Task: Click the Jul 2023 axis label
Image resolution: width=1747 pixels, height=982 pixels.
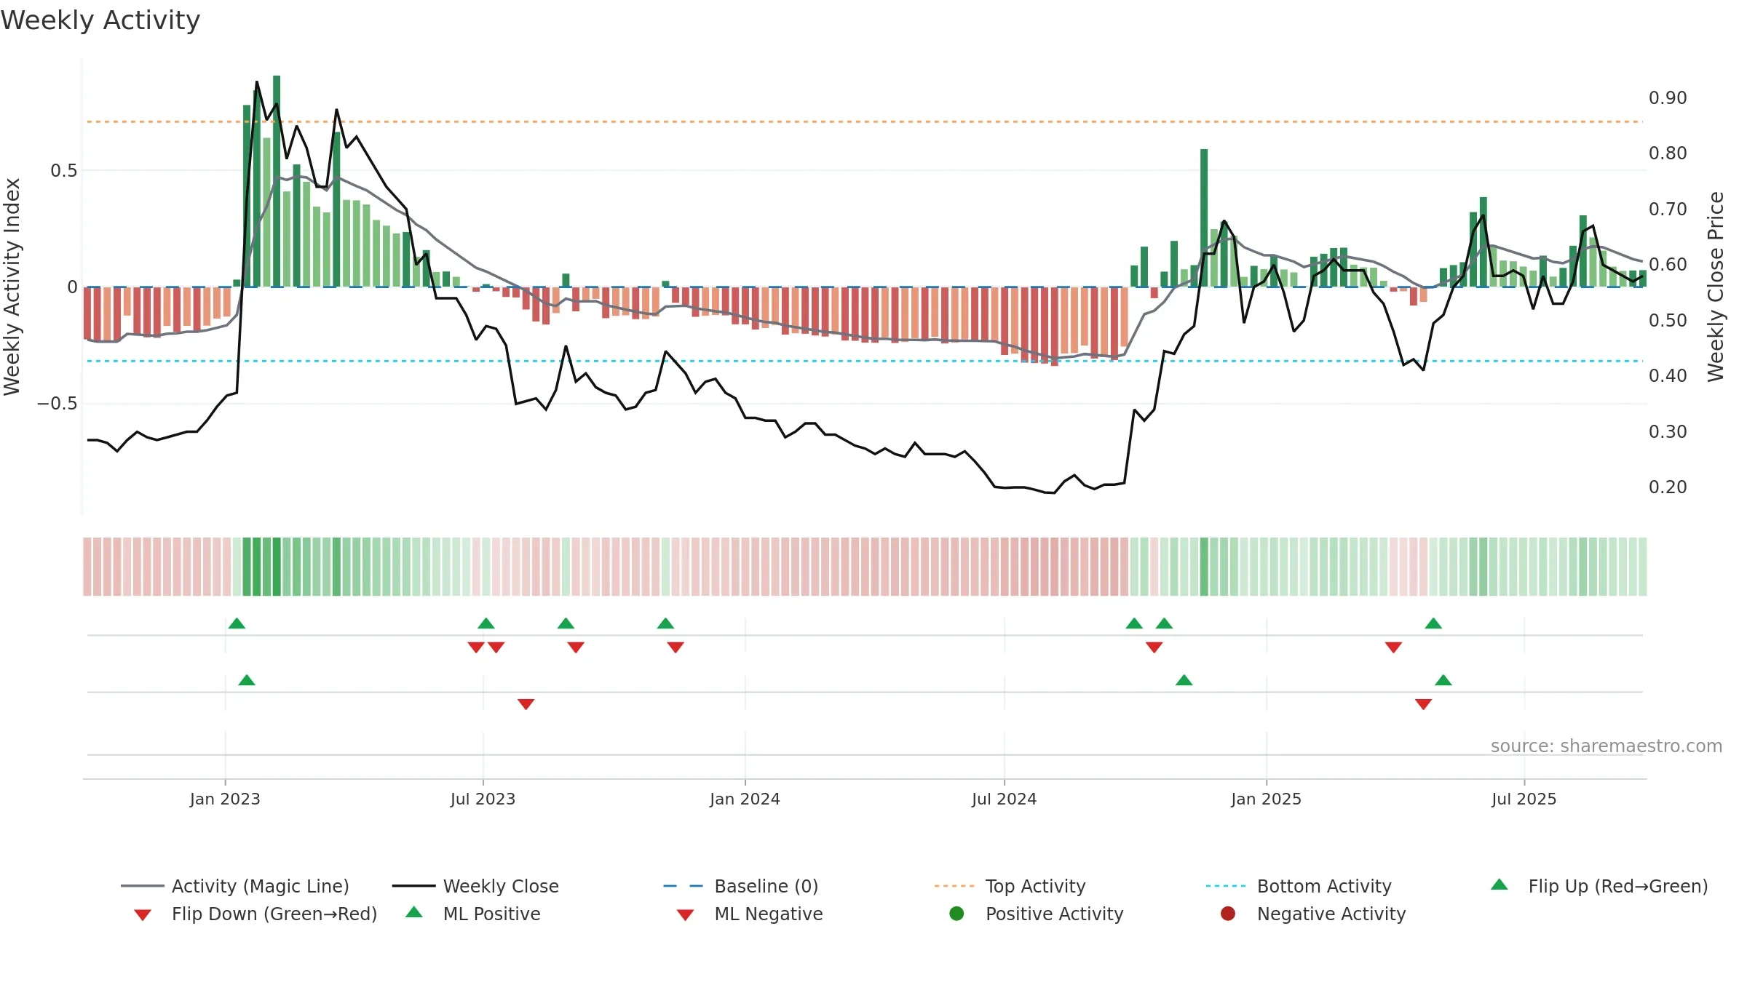Action: (483, 799)
